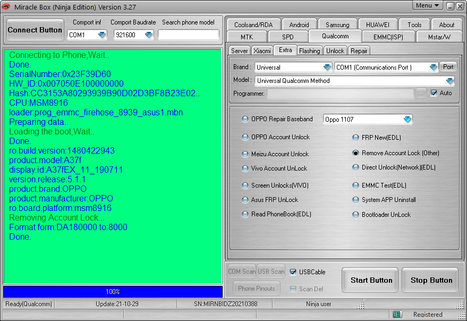Open the Extra sub-tab

pyautogui.click(x=285, y=50)
